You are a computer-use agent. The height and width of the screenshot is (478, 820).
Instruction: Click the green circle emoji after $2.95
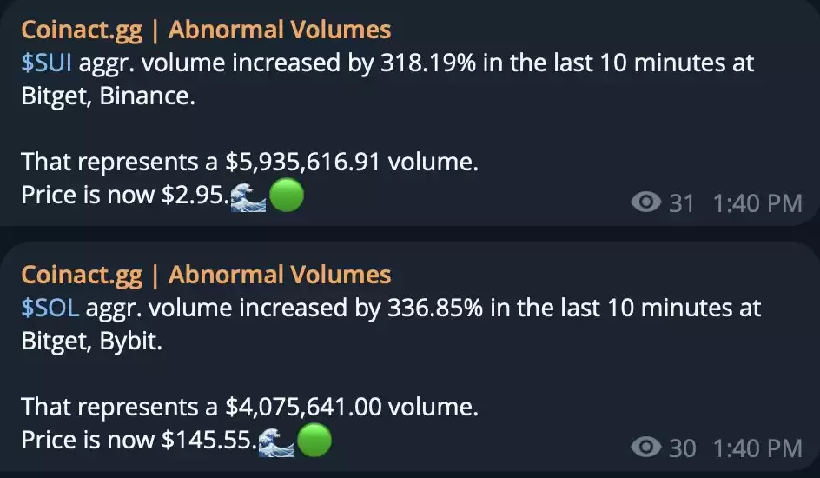click(x=286, y=196)
